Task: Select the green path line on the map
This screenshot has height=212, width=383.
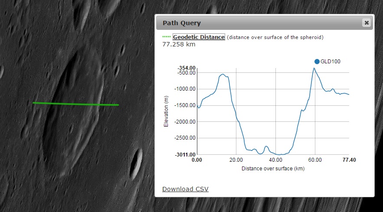Action: click(x=76, y=104)
